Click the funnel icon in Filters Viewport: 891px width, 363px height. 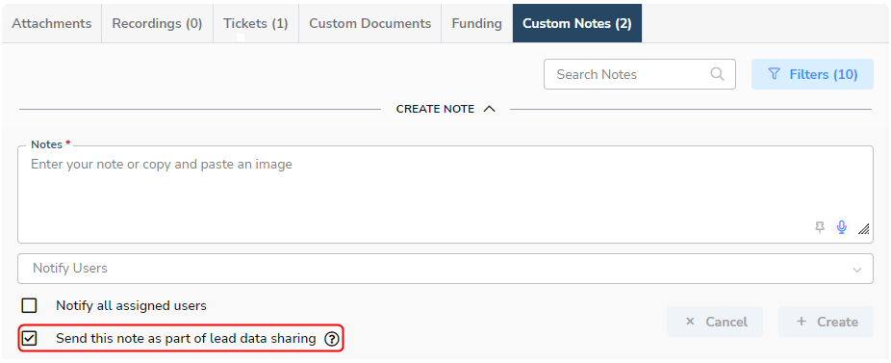coord(774,74)
